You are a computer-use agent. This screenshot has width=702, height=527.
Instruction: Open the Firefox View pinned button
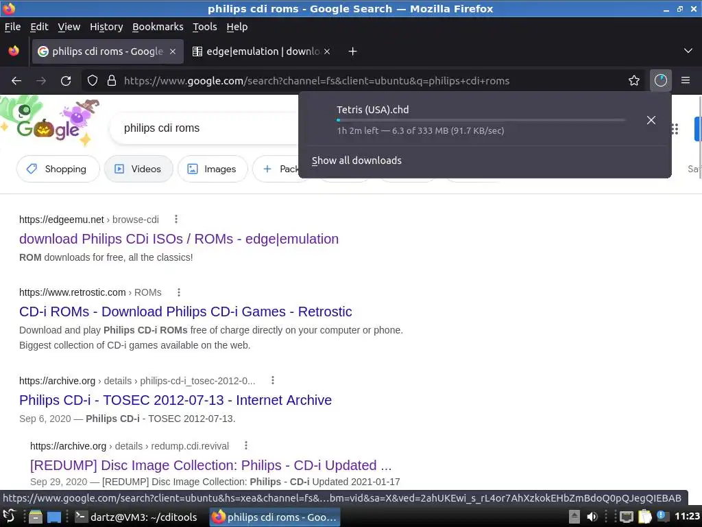pyautogui.click(x=14, y=51)
